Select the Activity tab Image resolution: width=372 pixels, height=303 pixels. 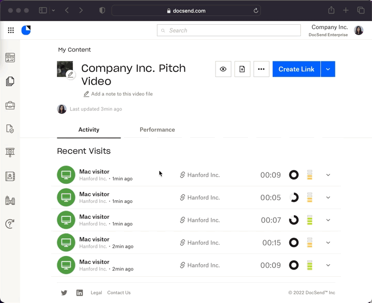pos(89,130)
